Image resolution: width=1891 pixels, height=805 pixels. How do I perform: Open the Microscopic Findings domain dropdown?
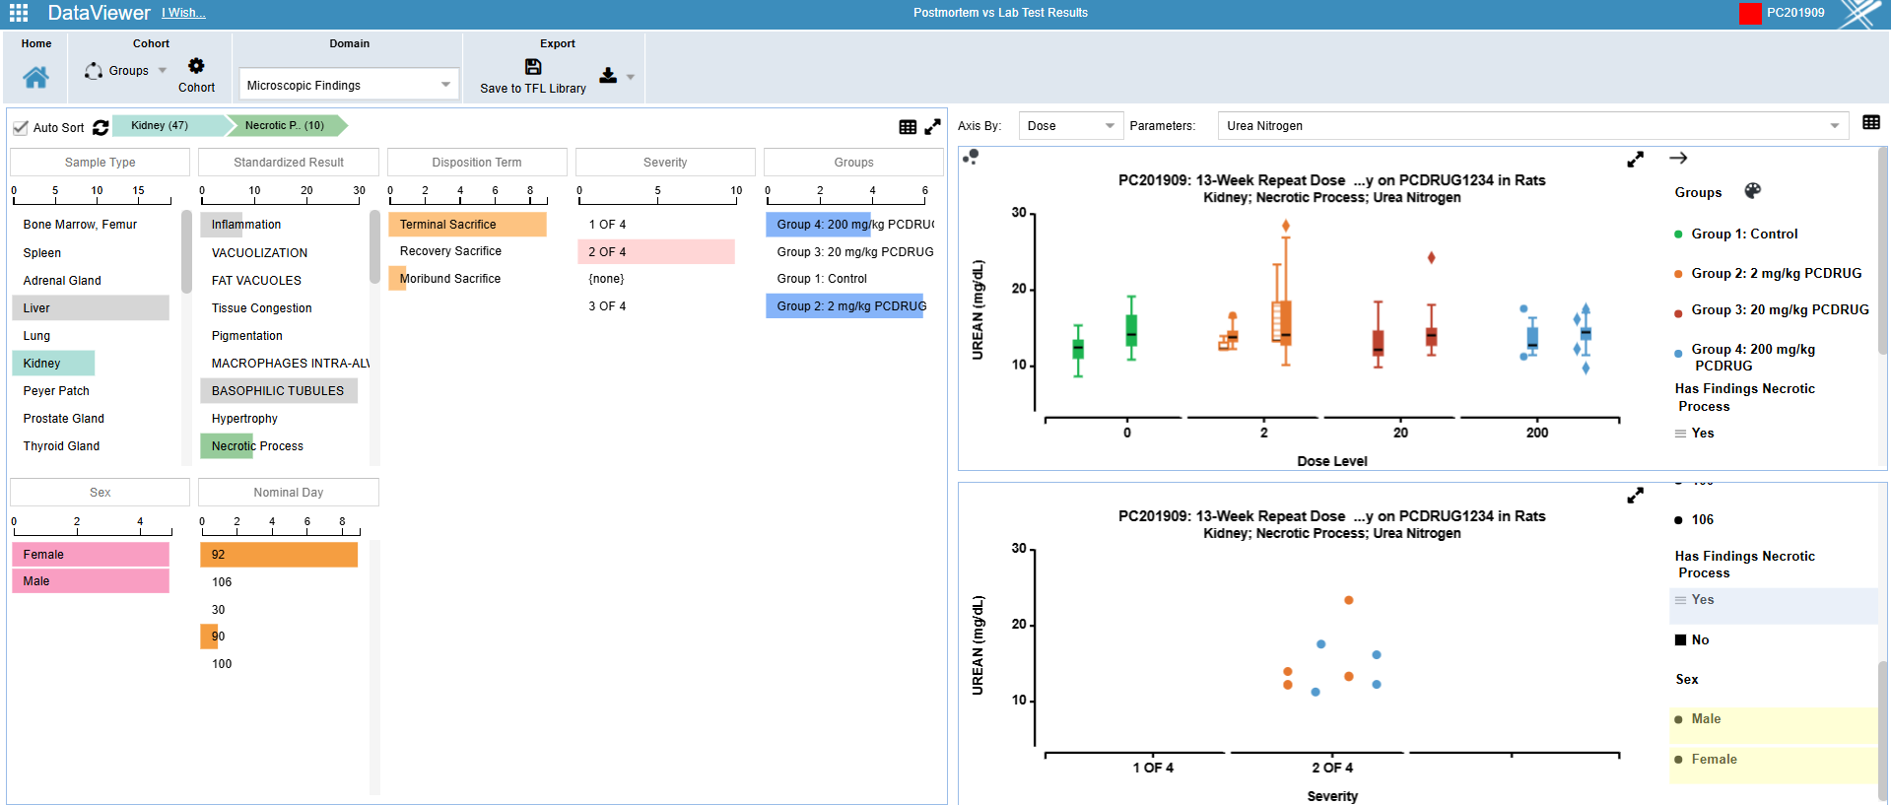[x=349, y=86]
